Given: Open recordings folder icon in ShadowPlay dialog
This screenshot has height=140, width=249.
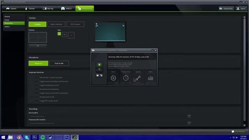Looking at the screenshot, I should pyautogui.click(x=98, y=75).
